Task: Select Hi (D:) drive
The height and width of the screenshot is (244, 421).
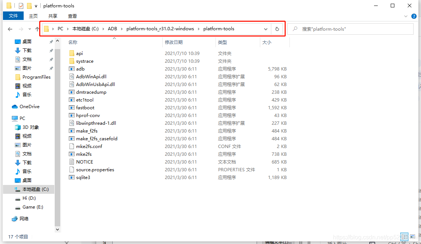Action: [x=29, y=198]
